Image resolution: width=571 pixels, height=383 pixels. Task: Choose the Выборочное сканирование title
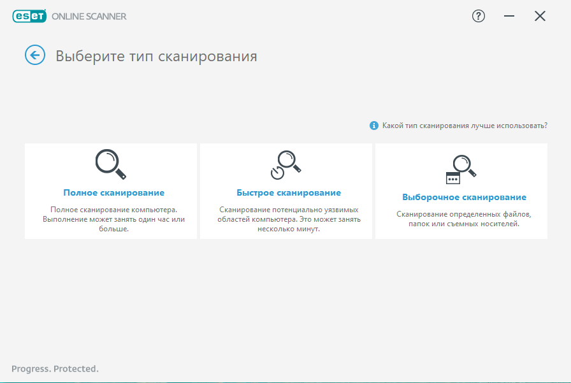tap(464, 197)
